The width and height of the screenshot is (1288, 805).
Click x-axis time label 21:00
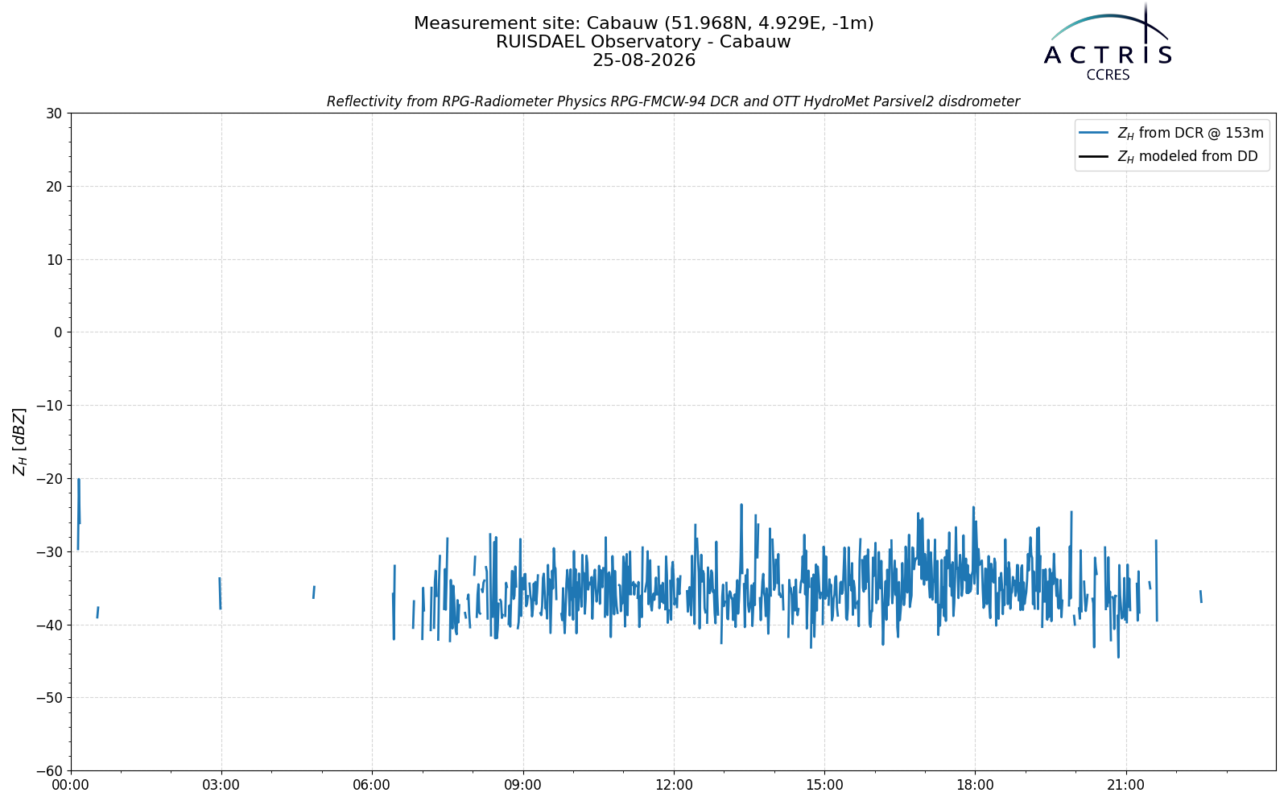1125,785
